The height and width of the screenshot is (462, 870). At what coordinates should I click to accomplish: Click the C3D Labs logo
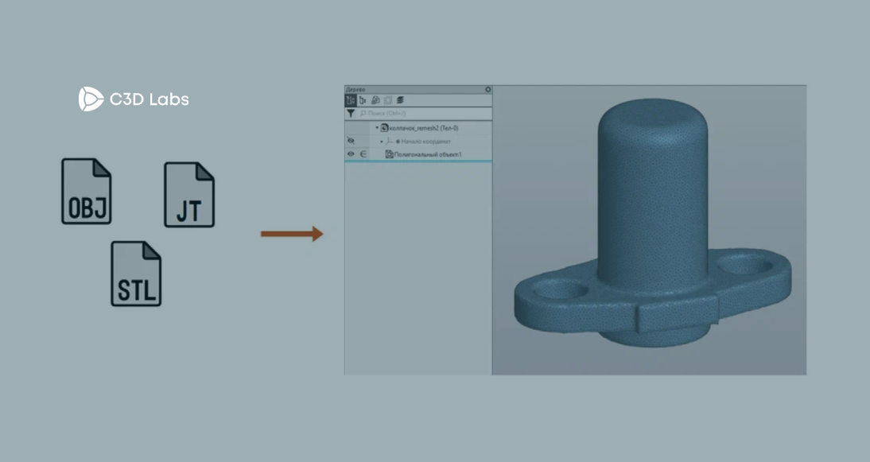pos(134,99)
